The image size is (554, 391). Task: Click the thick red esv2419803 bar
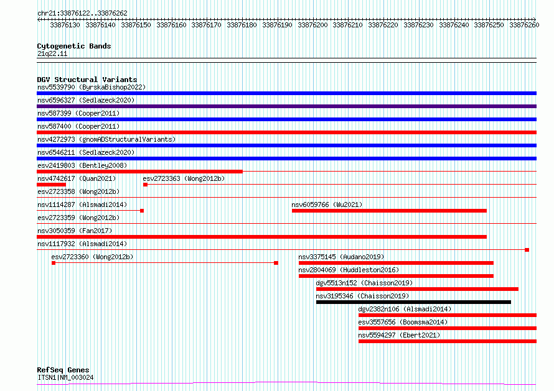tap(139, 172)
